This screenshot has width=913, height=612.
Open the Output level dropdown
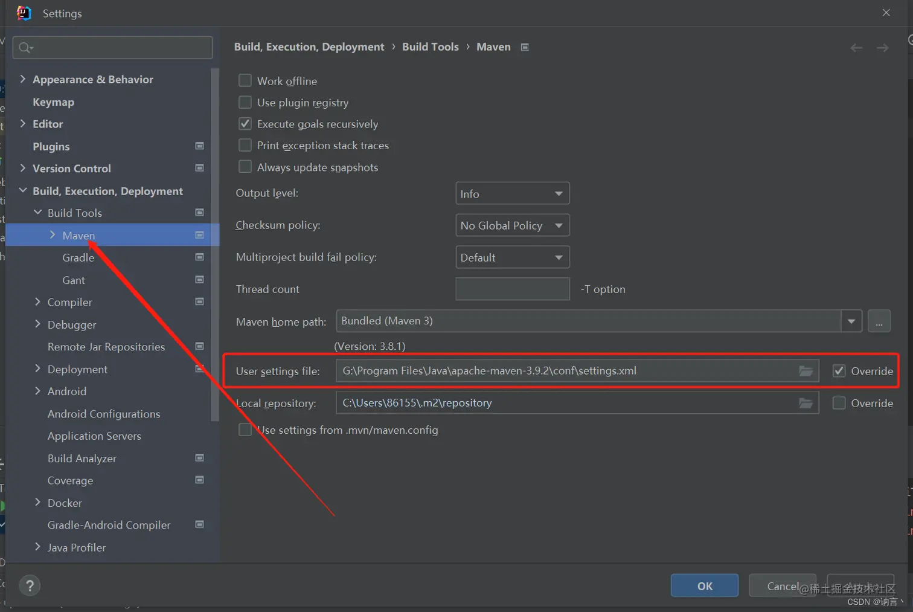click(512, 193)
